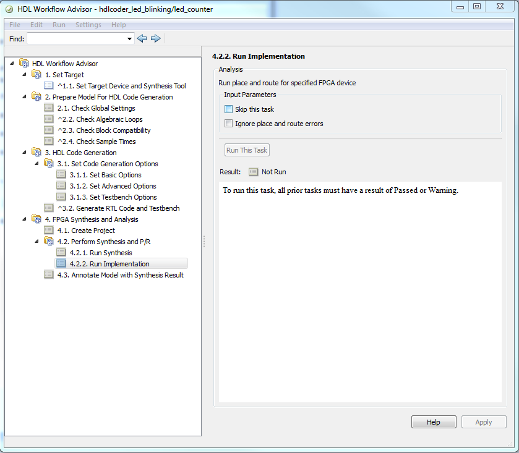The width and height of the screenshot is (519, 453).
Task: Open the Help menu
Action: pos(119,25)
